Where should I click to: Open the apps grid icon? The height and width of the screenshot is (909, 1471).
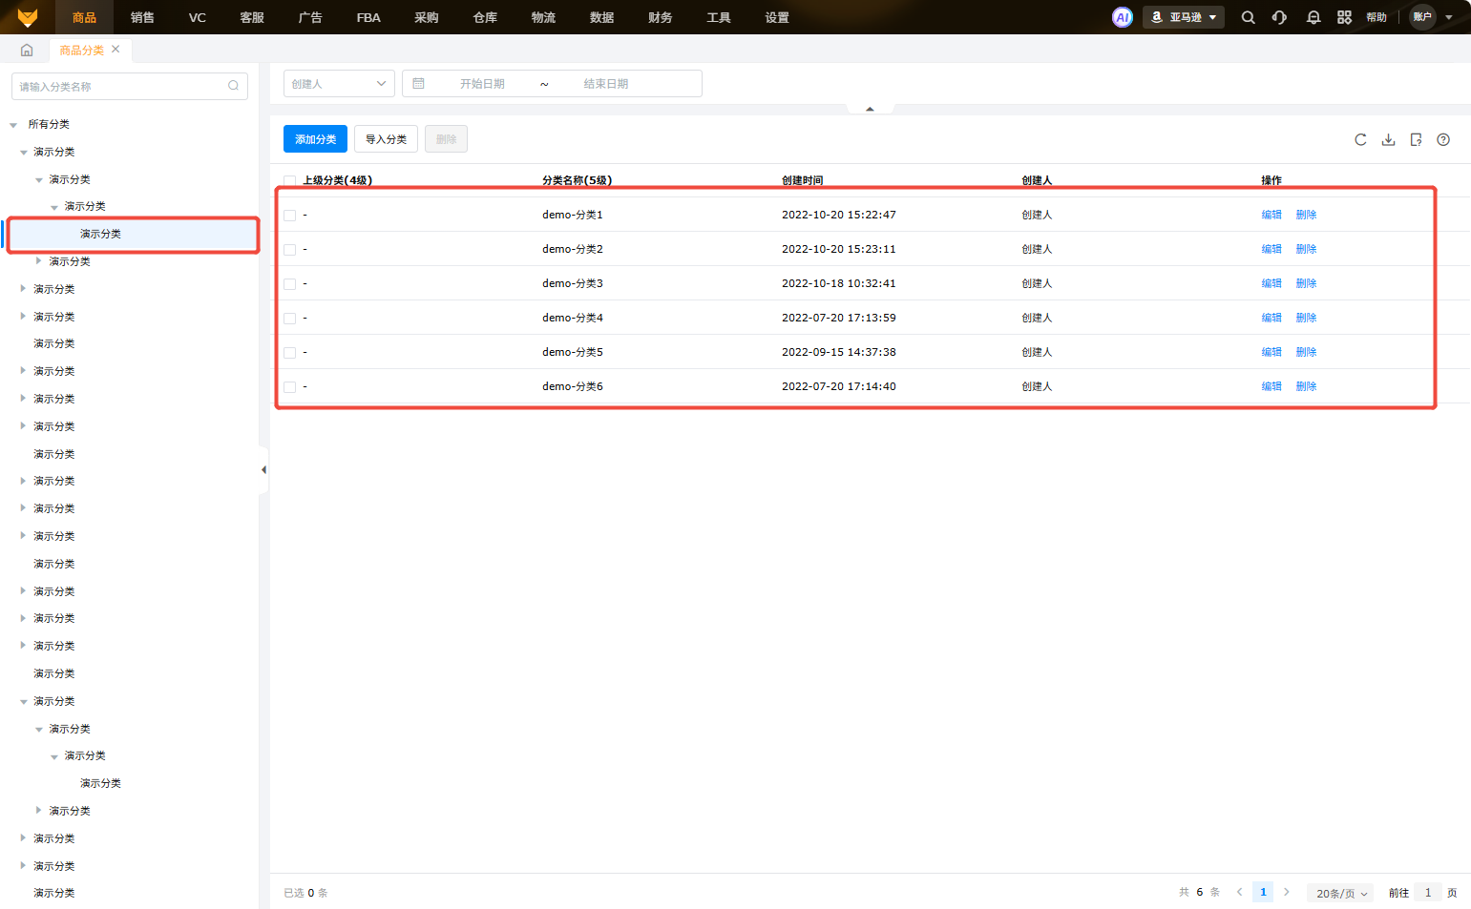tap(1344, 17)
